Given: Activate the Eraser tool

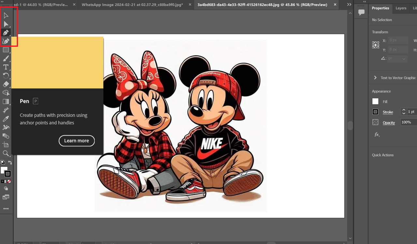Looking at the screenshot, I should tap(6, 84).
